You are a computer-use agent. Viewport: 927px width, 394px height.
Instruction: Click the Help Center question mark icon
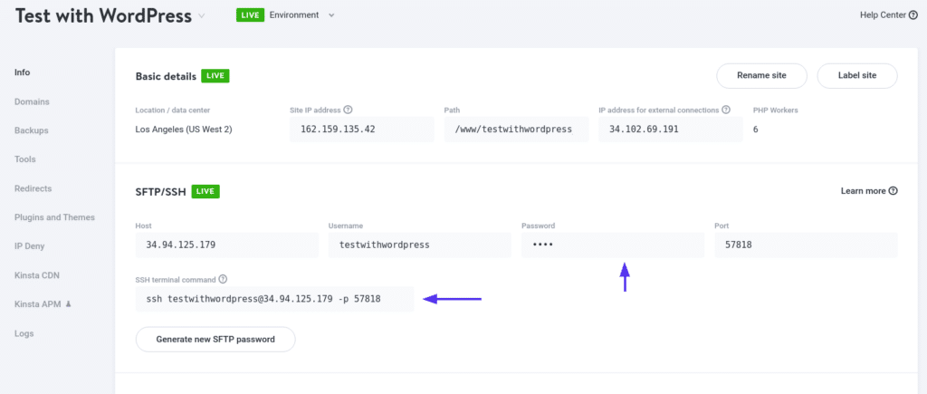tap(913, 15)
